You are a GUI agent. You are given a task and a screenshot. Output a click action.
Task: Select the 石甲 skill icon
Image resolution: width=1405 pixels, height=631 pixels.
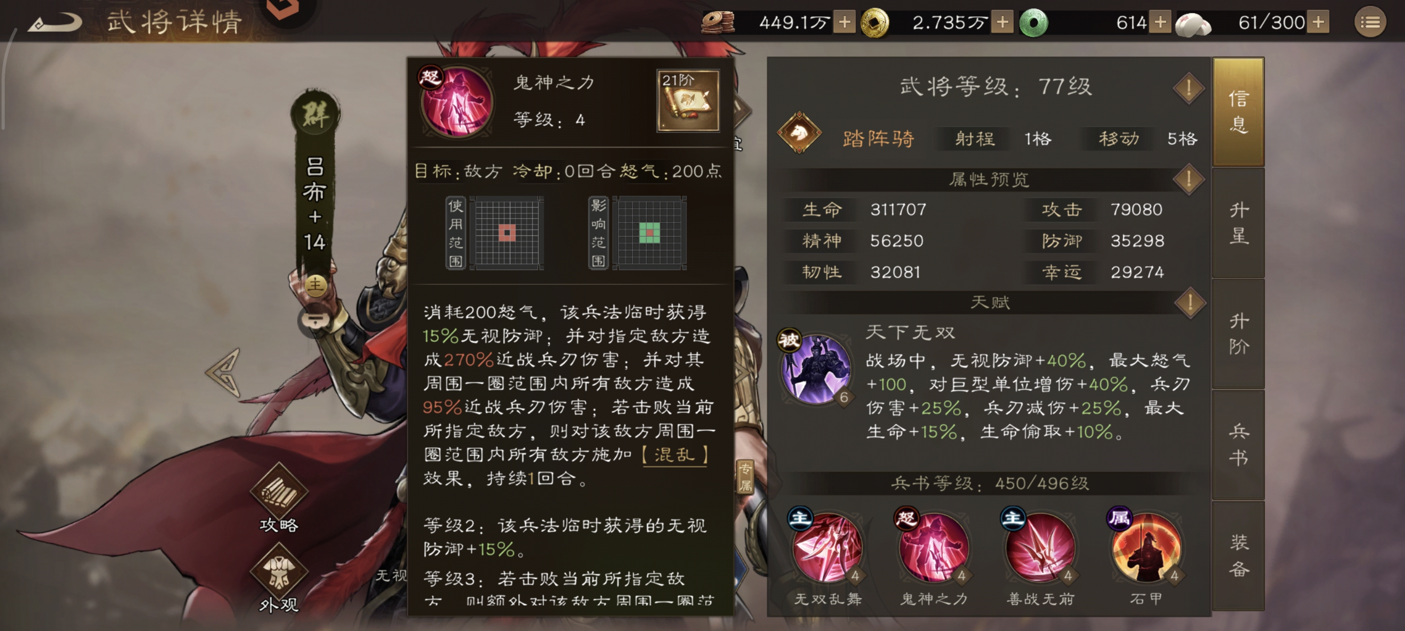click(1146, 546)
